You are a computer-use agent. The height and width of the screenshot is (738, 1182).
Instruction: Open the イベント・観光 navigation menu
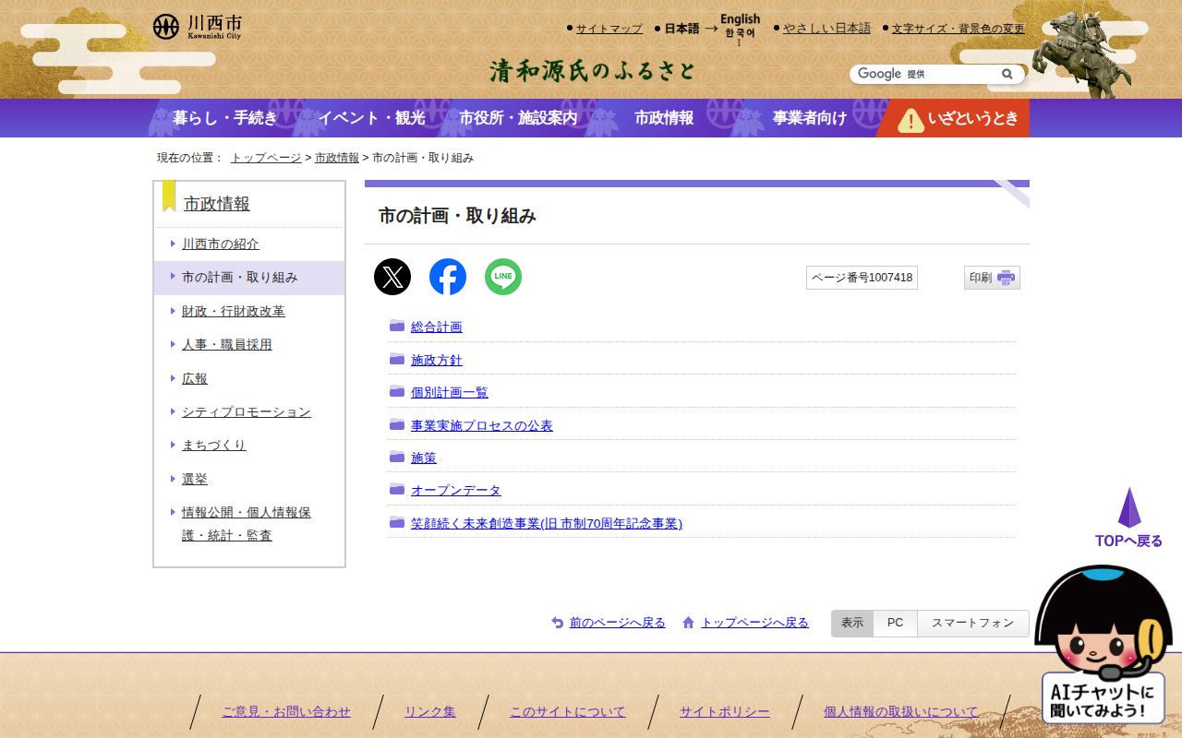click(371, 118)
